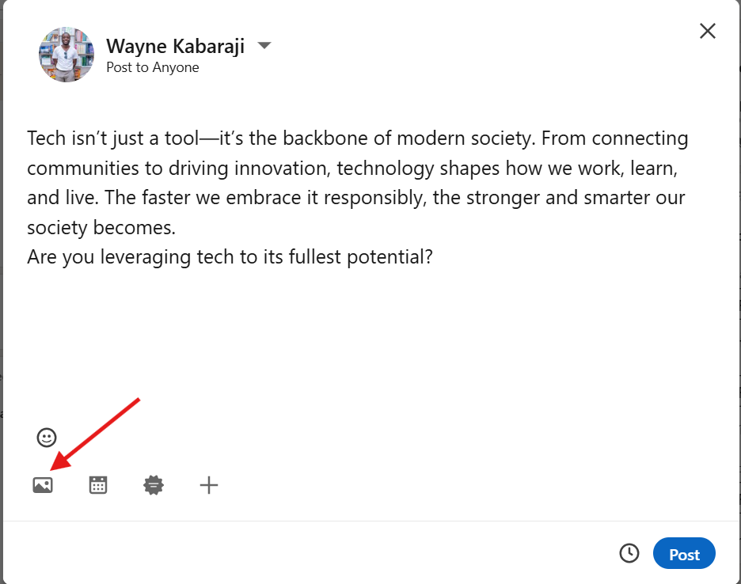Click the celebrate occasion badge icon
Viewport: 741px width, 584px height.
point(154,485)
